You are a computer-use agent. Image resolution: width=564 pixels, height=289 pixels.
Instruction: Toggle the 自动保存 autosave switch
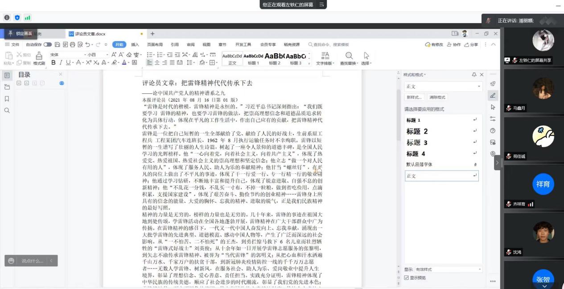point(47,45)
